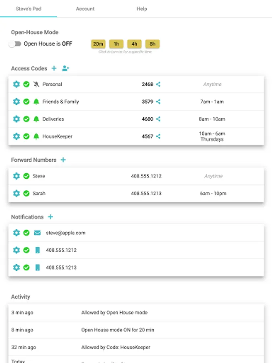Toggle the green check for steve@apple.com

click(x=26, y=233)
